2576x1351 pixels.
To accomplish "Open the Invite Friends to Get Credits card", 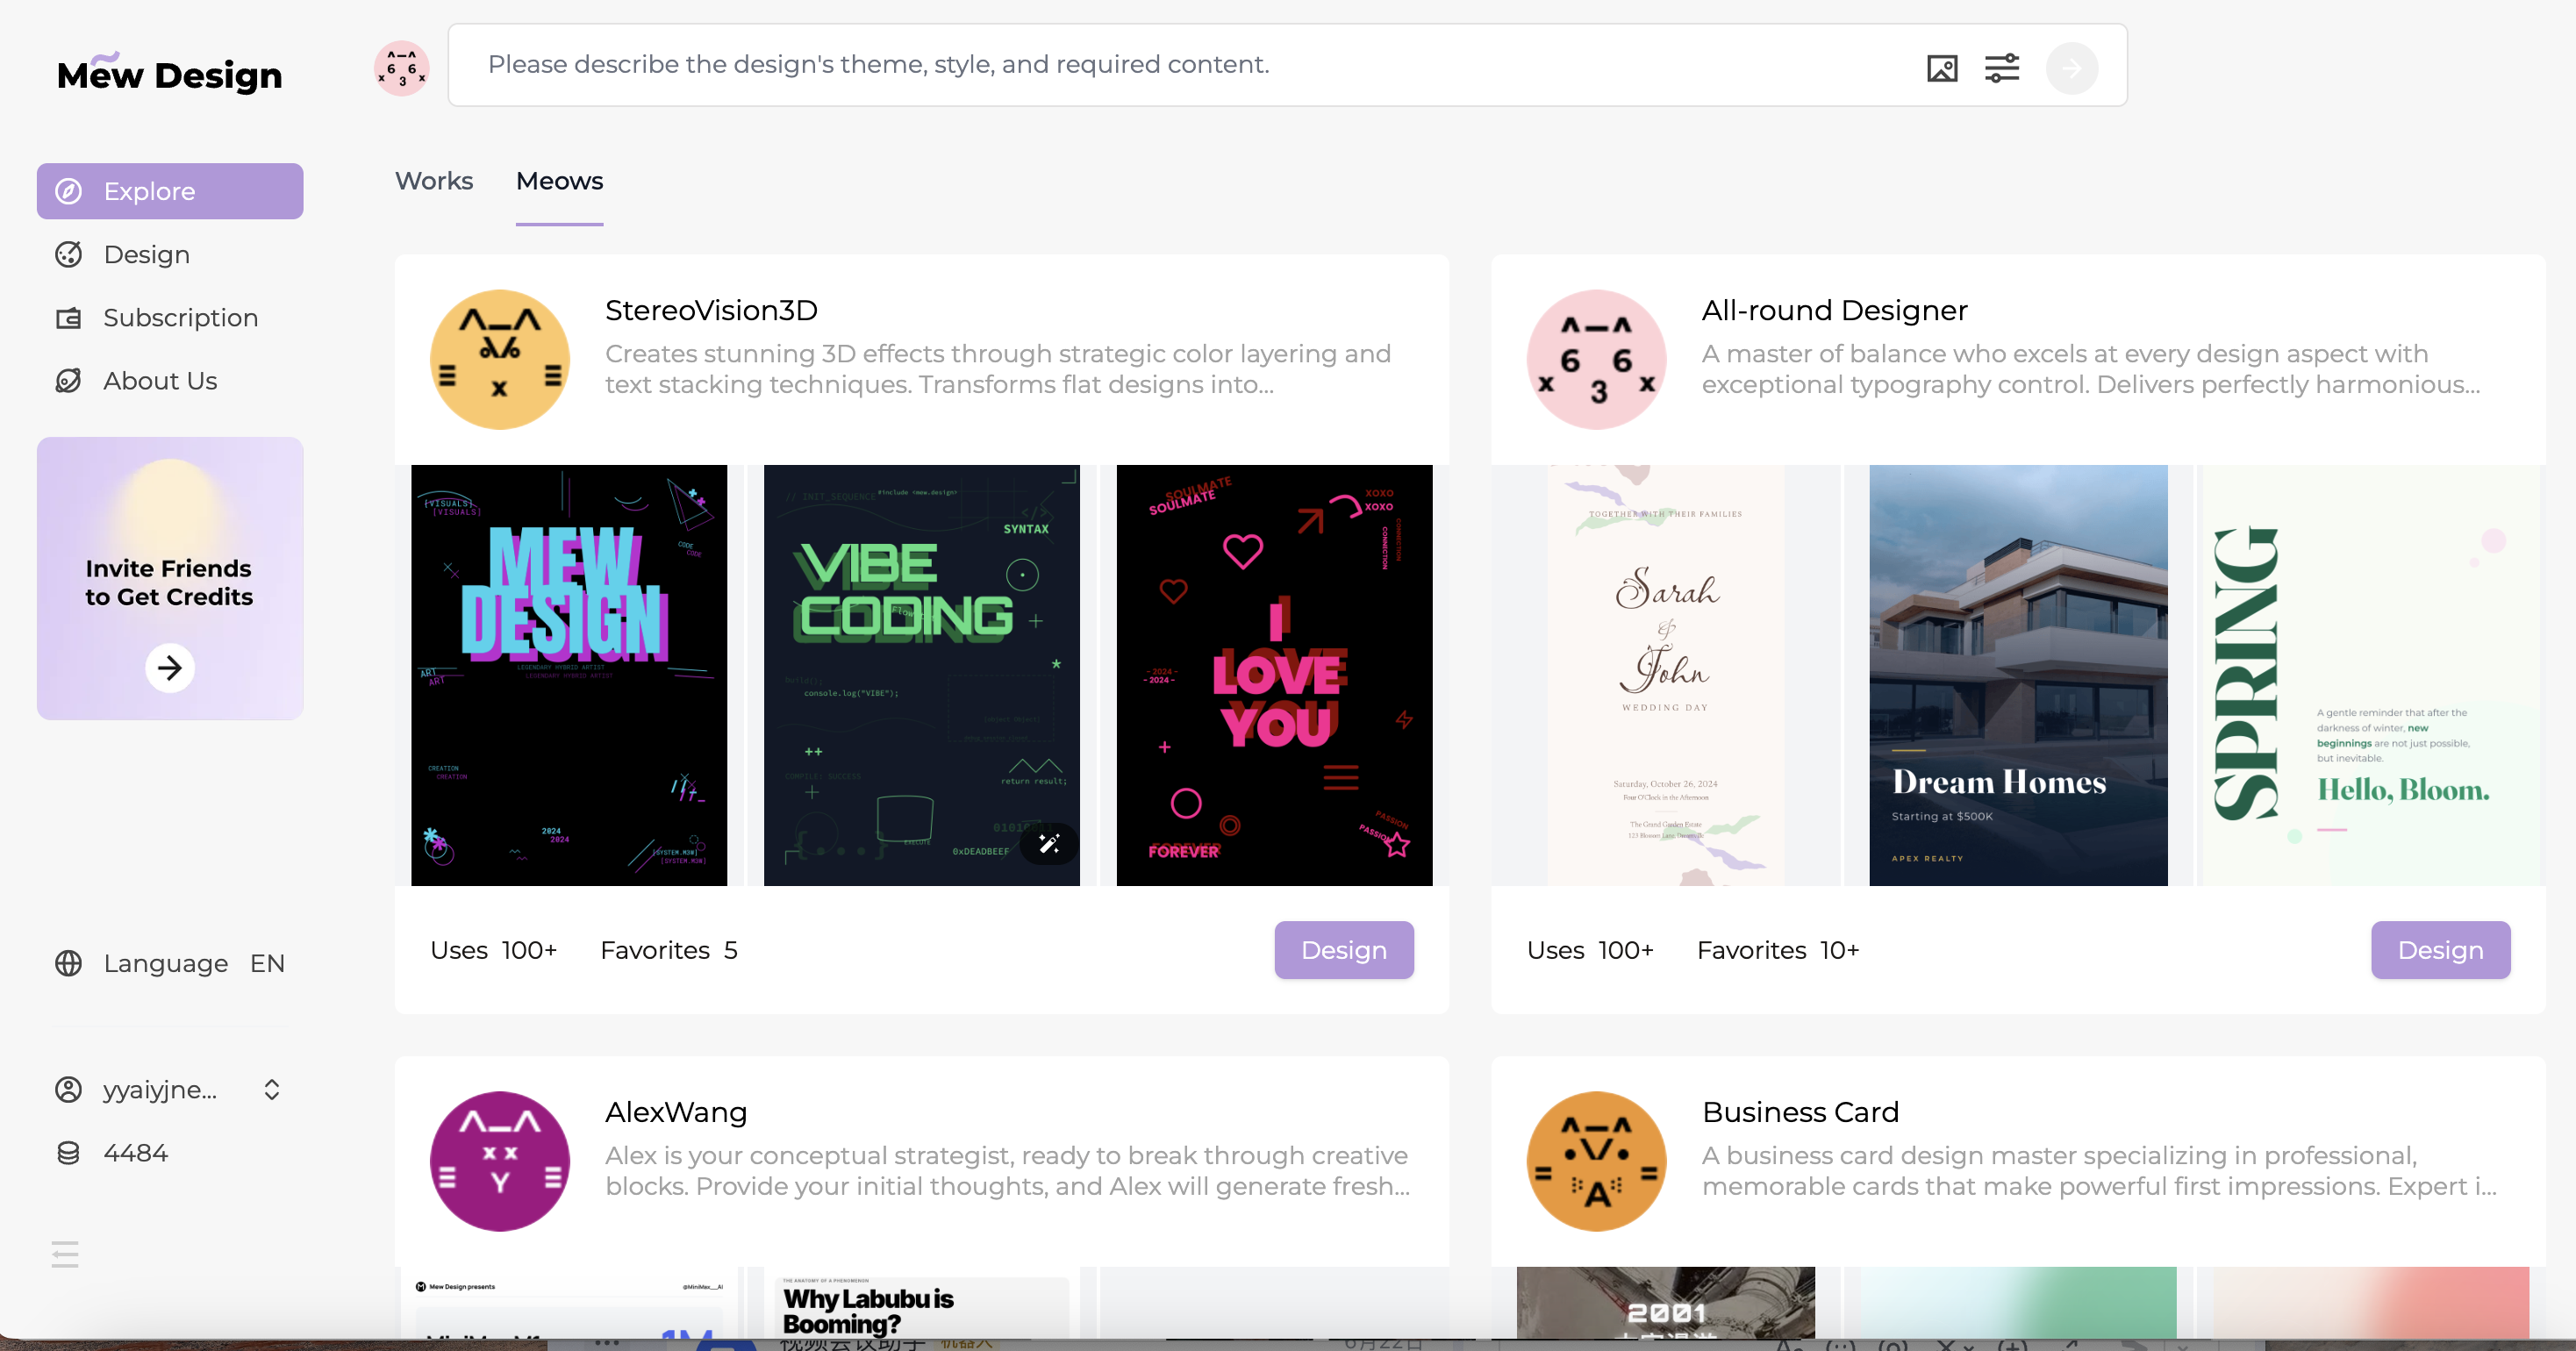I will coord(170,578).
